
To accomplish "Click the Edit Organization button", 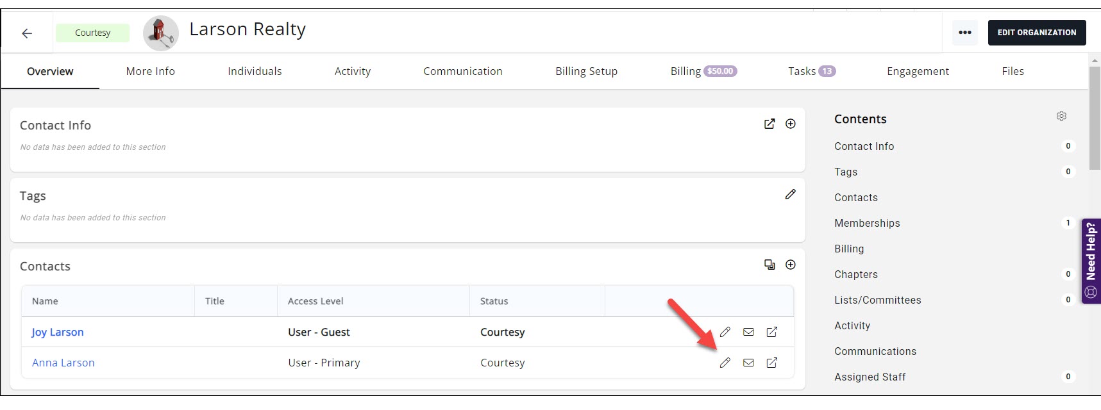I will 1036,33.
